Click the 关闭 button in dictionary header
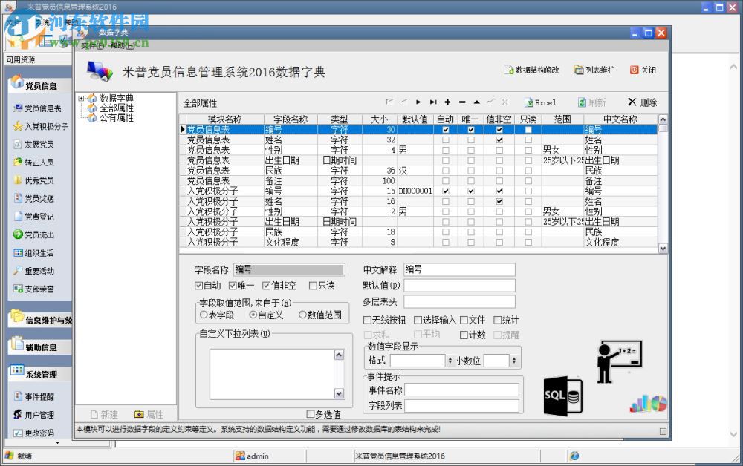This screenshot has height=466, width=743. (x=643, y=70)
